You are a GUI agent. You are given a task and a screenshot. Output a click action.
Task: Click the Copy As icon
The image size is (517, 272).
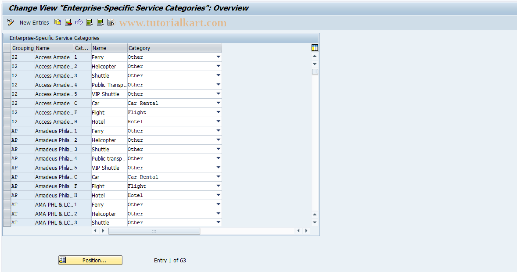click(x=57, y=22)
